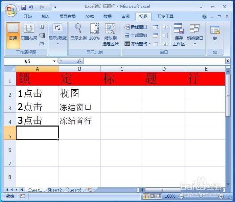
Task: Click into the formula bar
Action: click(154, 61)
